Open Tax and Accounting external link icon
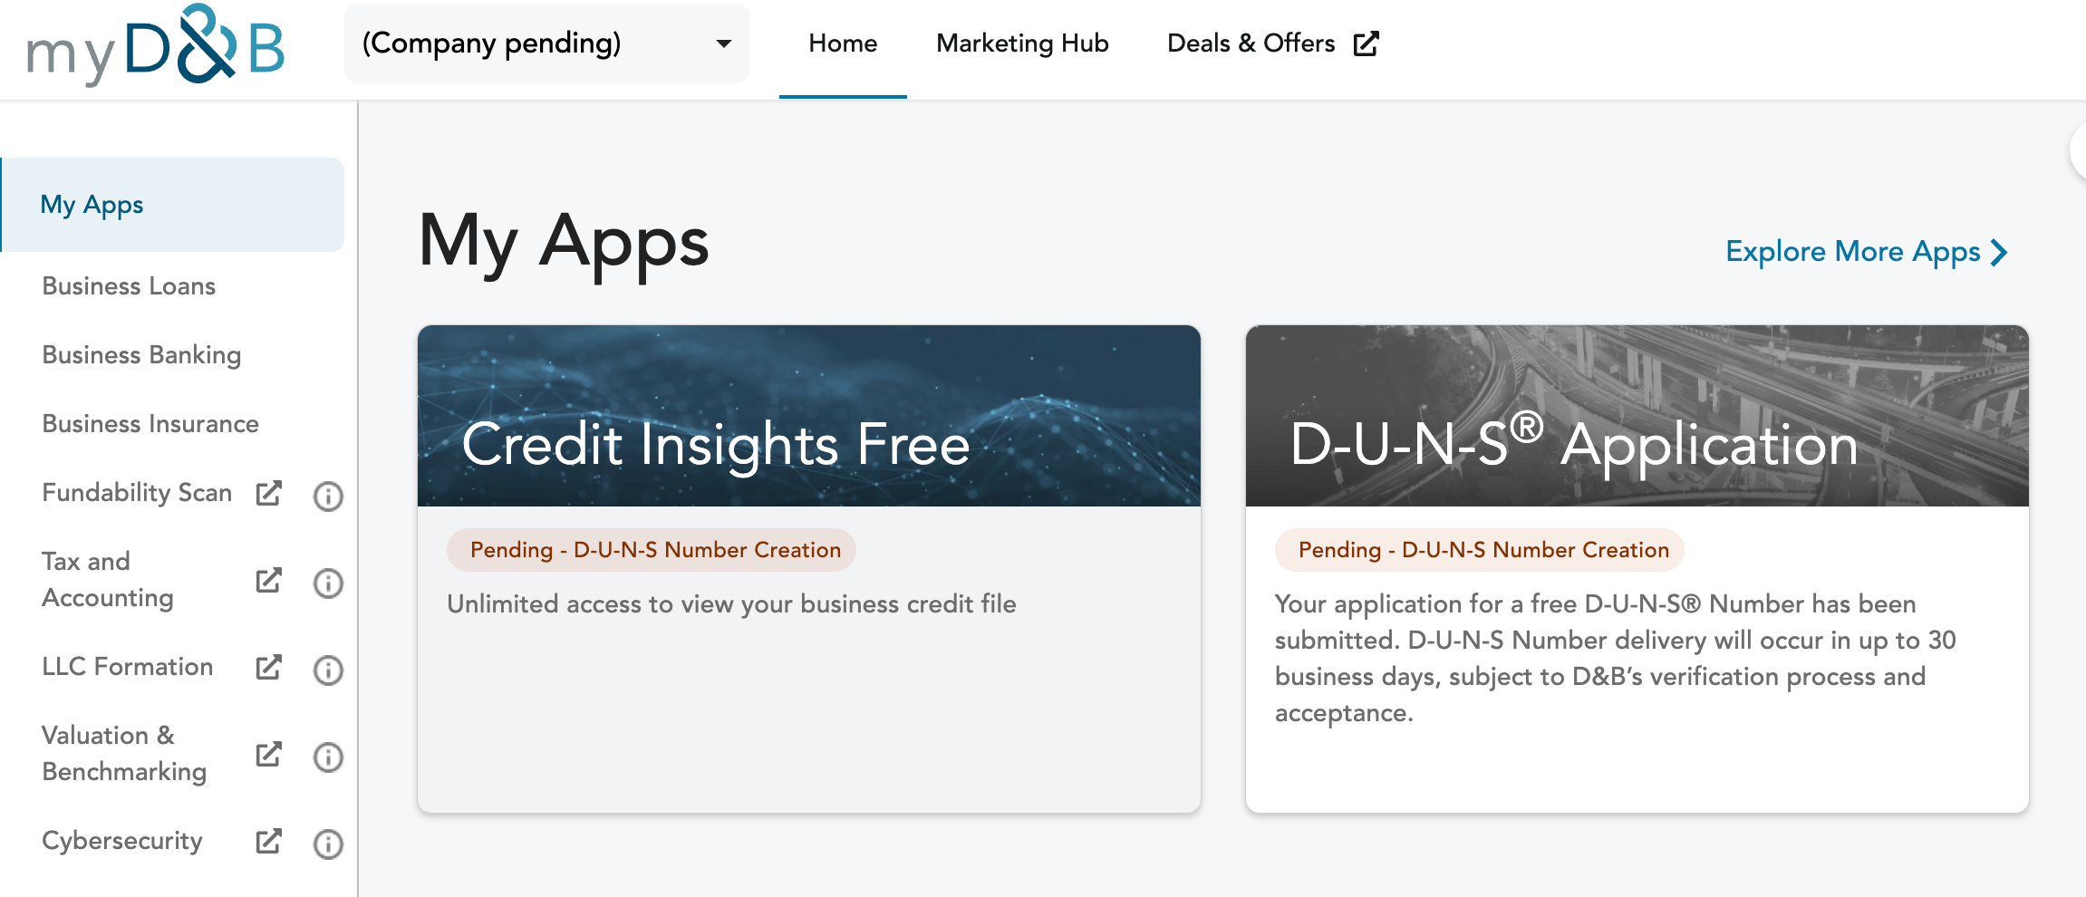Screen dimensions: 2086x897 point(268,581)
